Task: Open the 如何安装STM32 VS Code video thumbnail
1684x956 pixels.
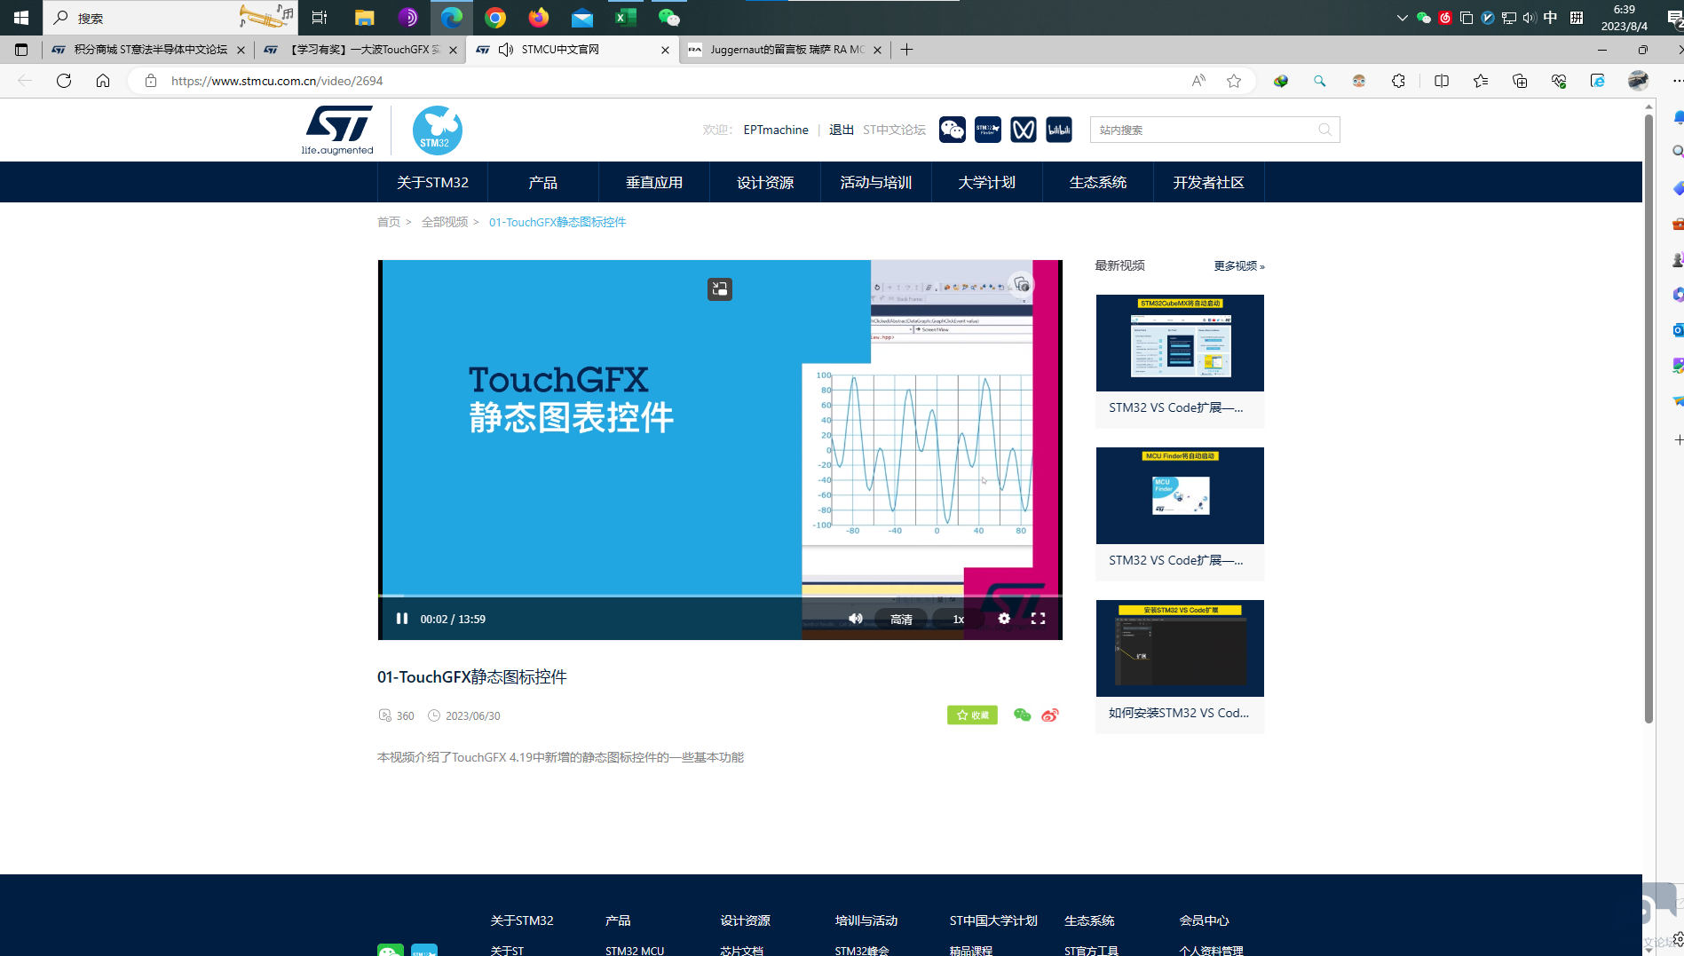Action: [x=1180, y=648]
